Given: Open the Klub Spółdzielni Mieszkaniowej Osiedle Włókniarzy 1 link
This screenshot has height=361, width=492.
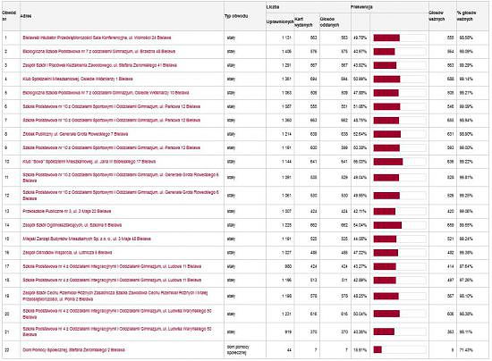Looking at the screenshot, I should (x=78, y=79).
